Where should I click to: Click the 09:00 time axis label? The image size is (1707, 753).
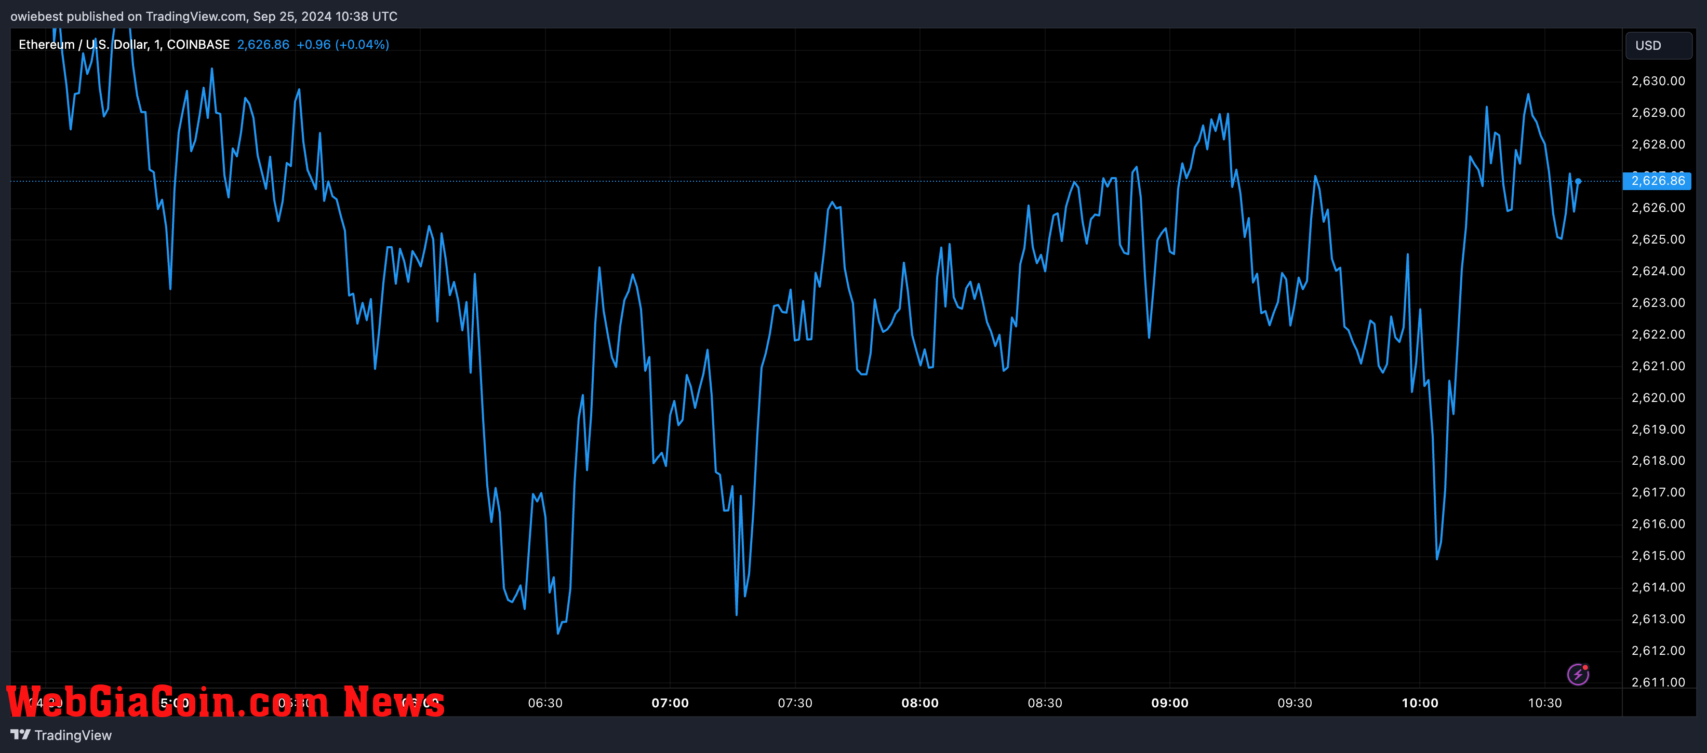[x=1169, y=703]
